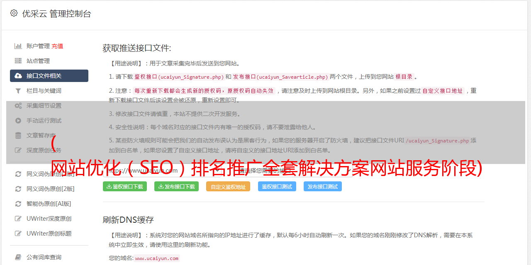Click the blue 发布接口测试 button
The width and height of the screenshot is (531, 265).
click(x=323, y=186)
